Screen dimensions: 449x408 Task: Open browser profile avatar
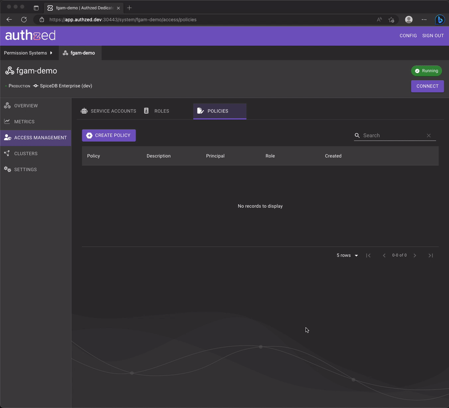click(x=409, y=19)
